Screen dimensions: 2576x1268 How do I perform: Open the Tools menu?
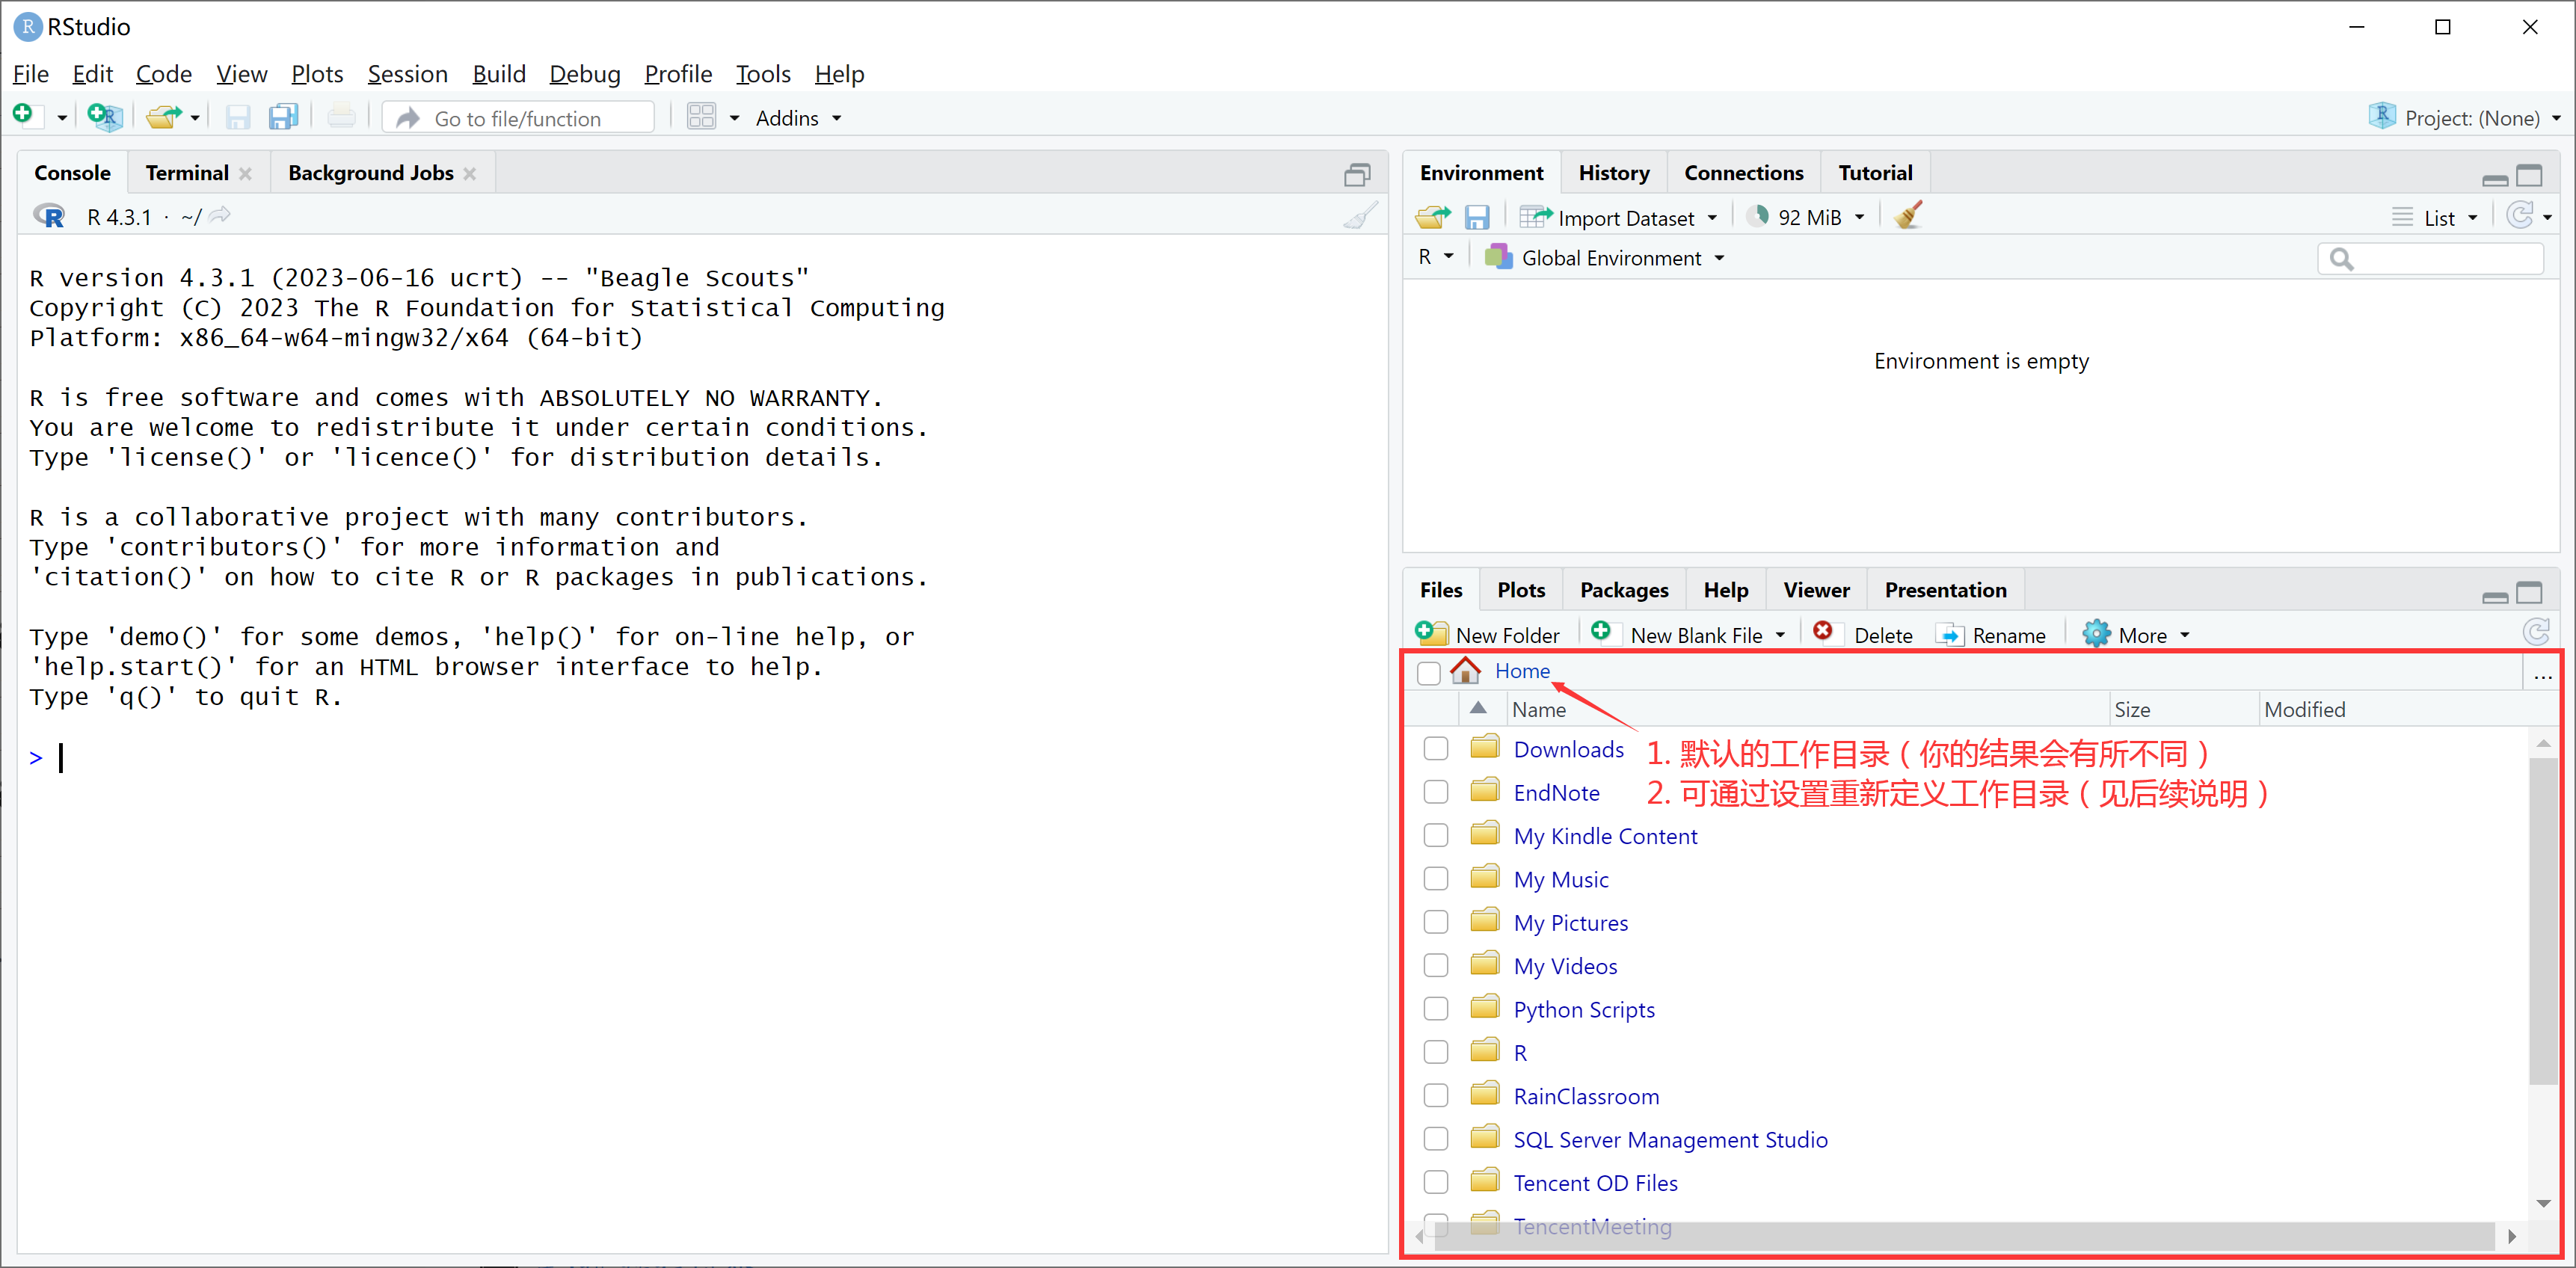pos(763,74)
